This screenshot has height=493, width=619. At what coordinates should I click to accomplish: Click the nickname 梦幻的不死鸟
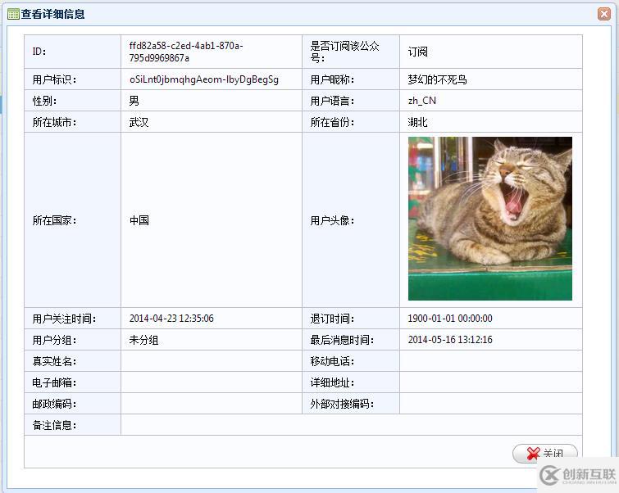pyautogui.click(x=438, y=79)
